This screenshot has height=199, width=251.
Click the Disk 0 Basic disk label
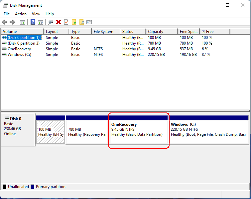coord(18,130)
